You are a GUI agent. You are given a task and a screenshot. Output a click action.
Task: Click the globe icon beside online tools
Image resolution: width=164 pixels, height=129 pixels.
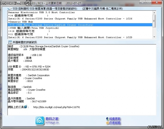[26, 107]
